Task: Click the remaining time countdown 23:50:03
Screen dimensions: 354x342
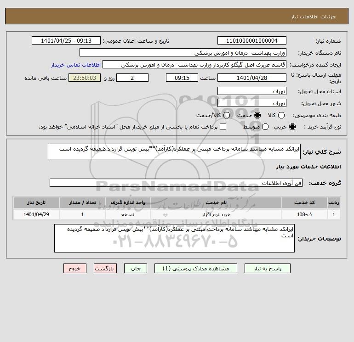Action: click(x=85, y=78)
